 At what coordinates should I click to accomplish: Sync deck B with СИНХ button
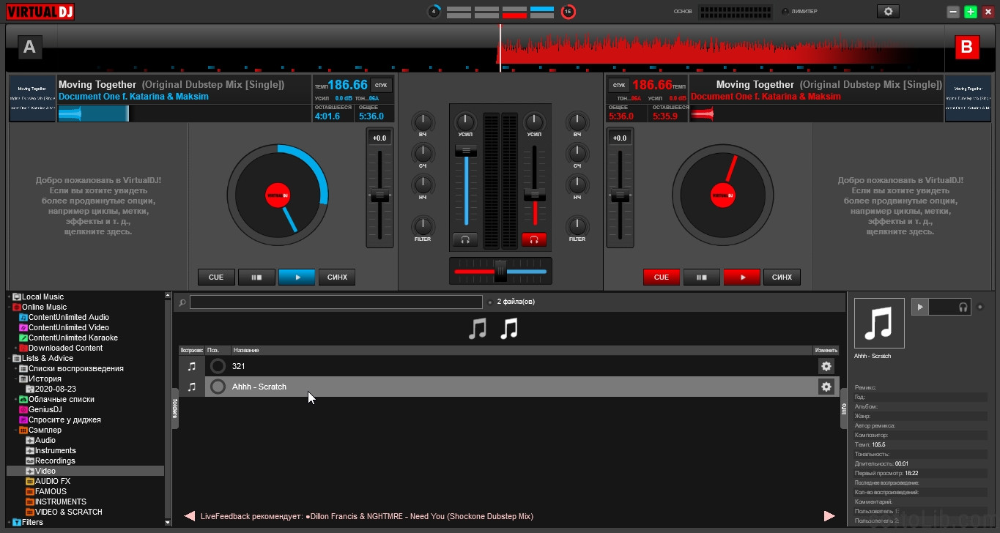[x=782, y=277]
